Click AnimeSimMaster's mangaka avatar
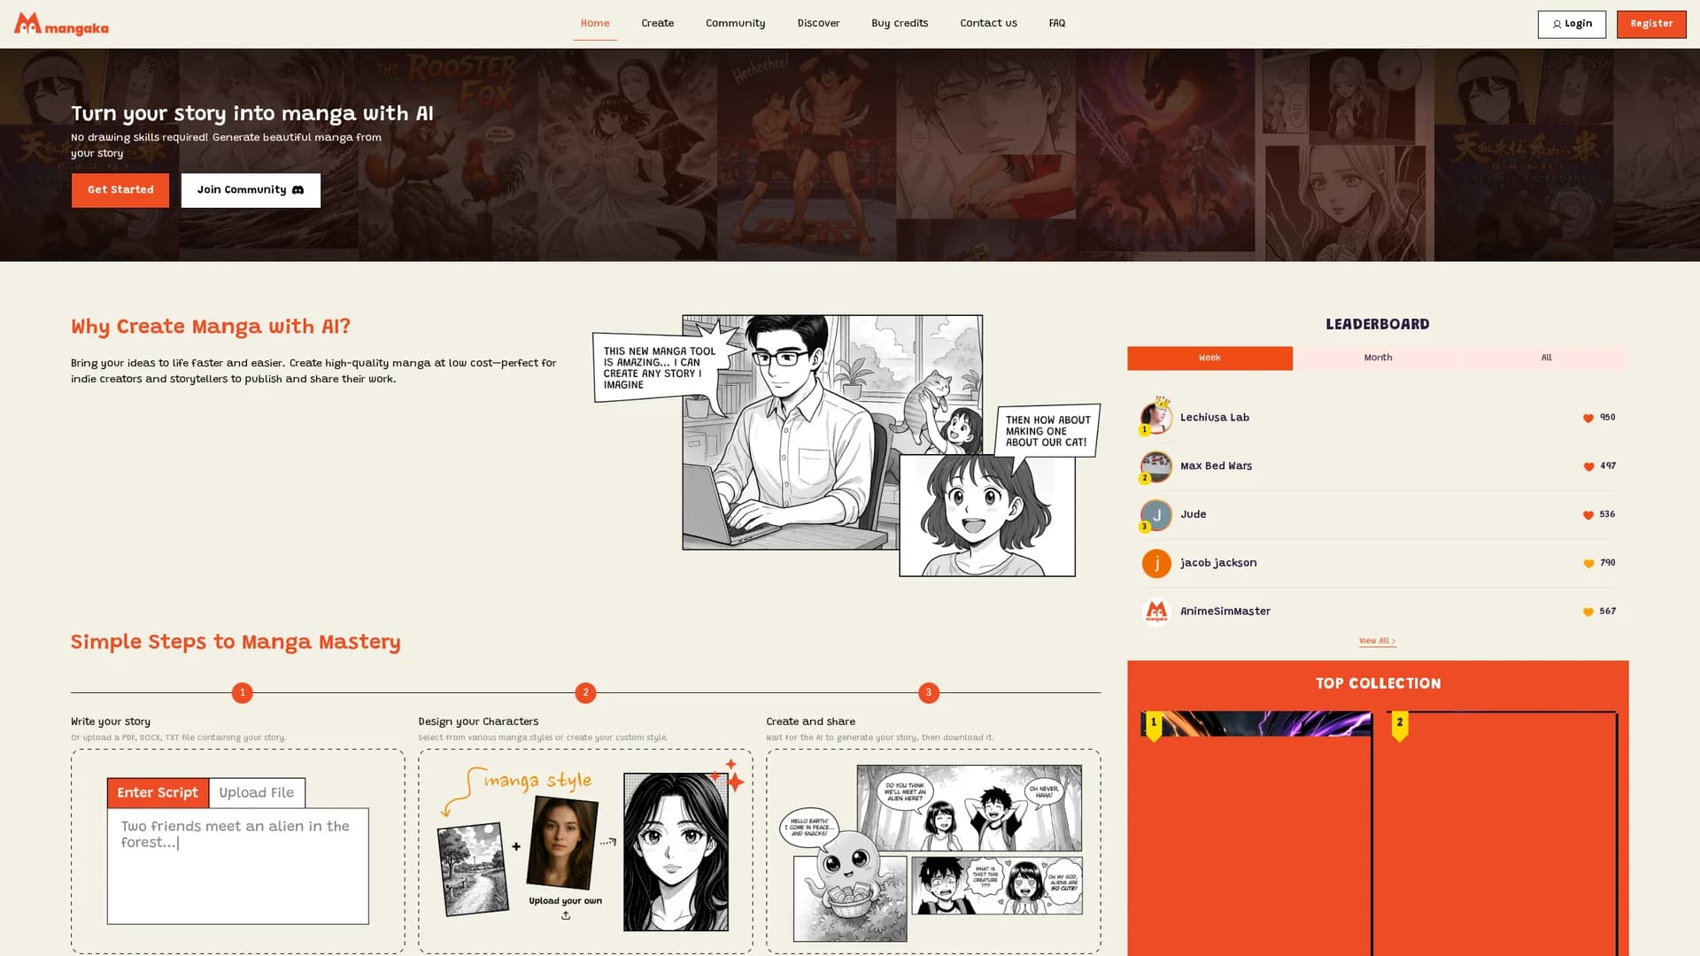Screen dimensions: 1700x956 (1156, 612)
